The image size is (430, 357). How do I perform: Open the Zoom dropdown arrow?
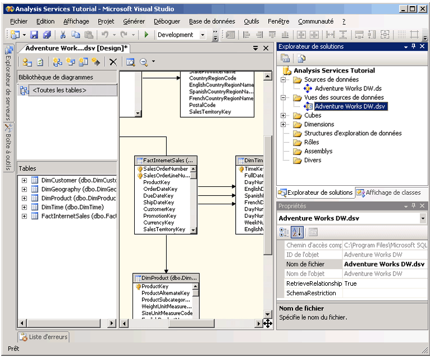[153, 61]
